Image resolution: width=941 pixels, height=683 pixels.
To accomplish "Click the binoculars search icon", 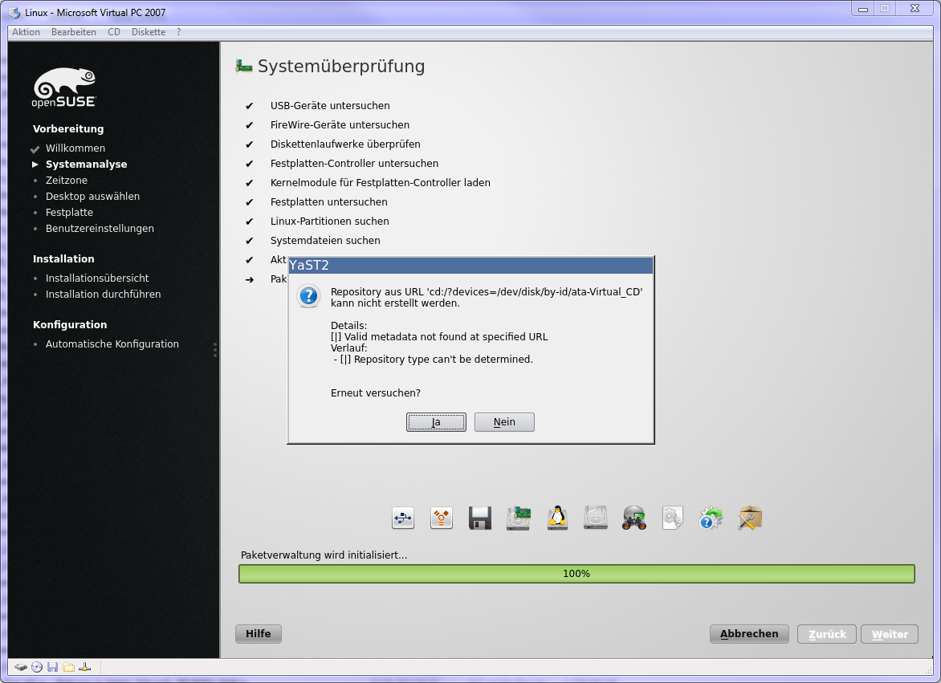I will (x=634, y=518).
